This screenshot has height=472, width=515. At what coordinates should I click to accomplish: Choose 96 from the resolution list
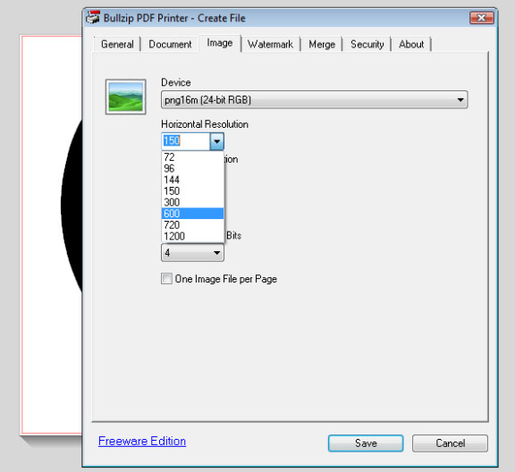tap(192, 168)
